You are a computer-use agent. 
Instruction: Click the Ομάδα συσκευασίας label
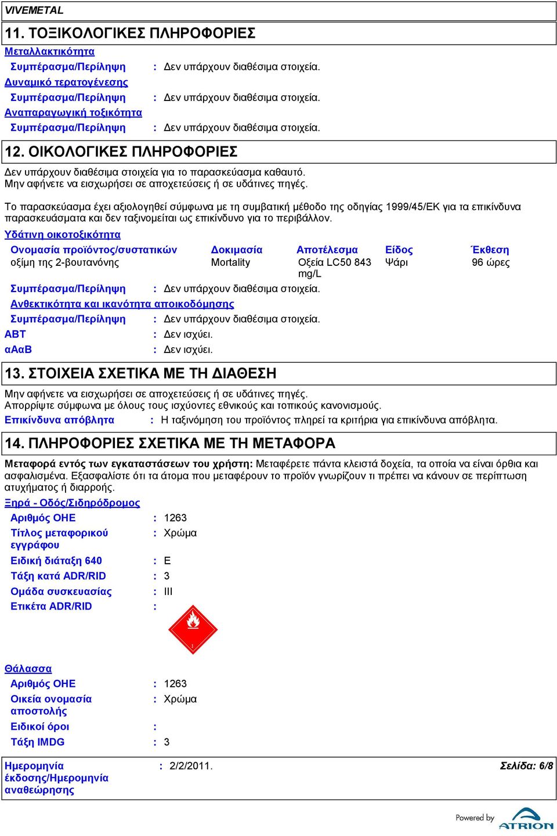coord(61,592)
